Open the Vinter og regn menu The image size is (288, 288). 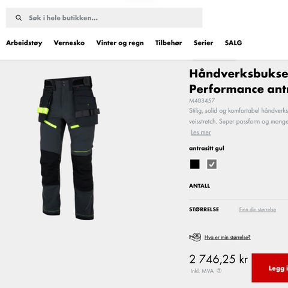[120, 43]
